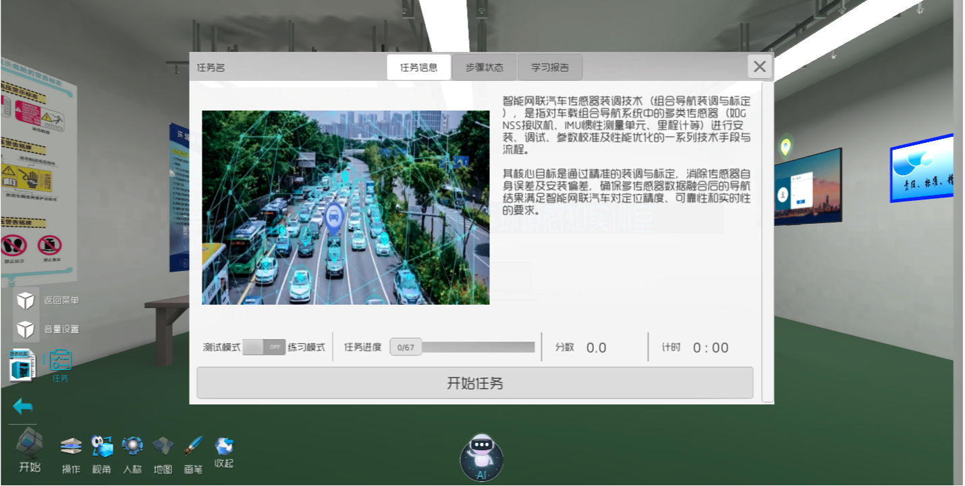Open the 操作 tool

tap(71, 447)
